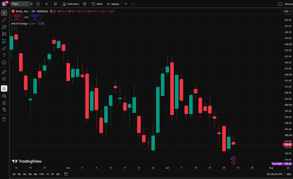Open the emoji icons tool
The height and width of the screenshot is (179, 293).
[4, 62]
